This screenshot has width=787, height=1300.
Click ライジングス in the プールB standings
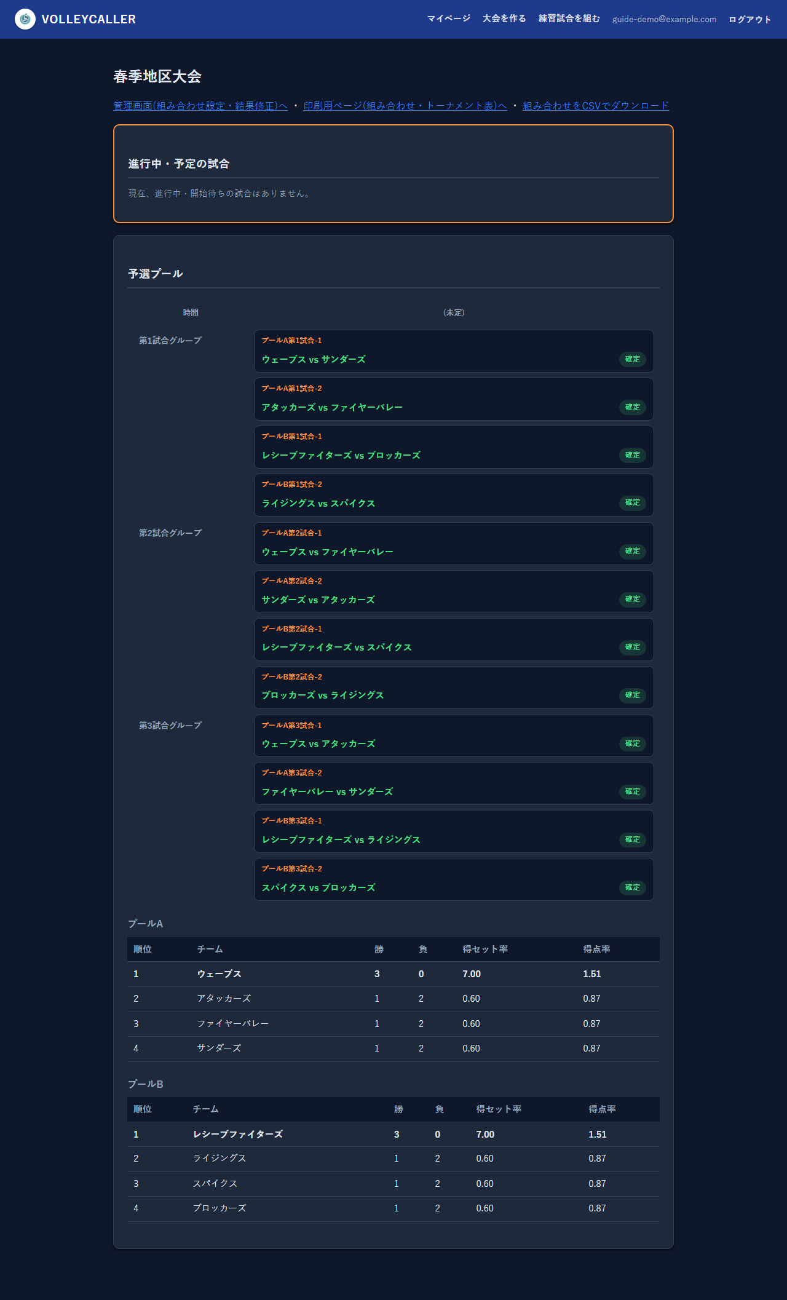[x=219, y=1159]
